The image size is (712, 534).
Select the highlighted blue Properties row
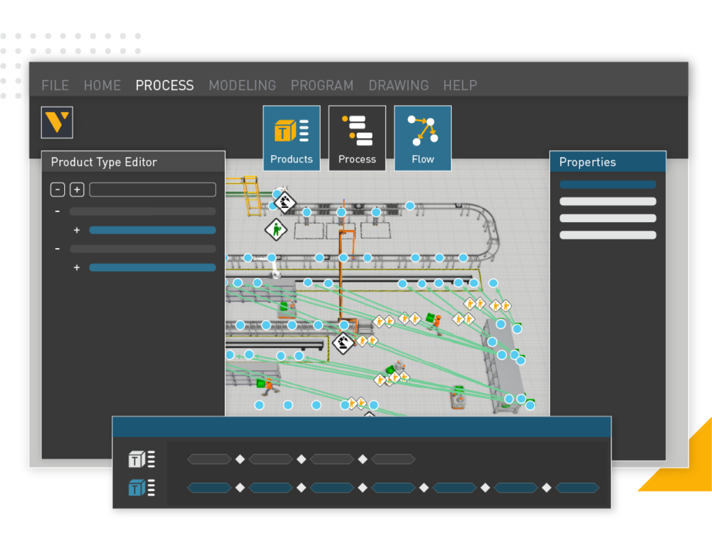click(608, 185)
